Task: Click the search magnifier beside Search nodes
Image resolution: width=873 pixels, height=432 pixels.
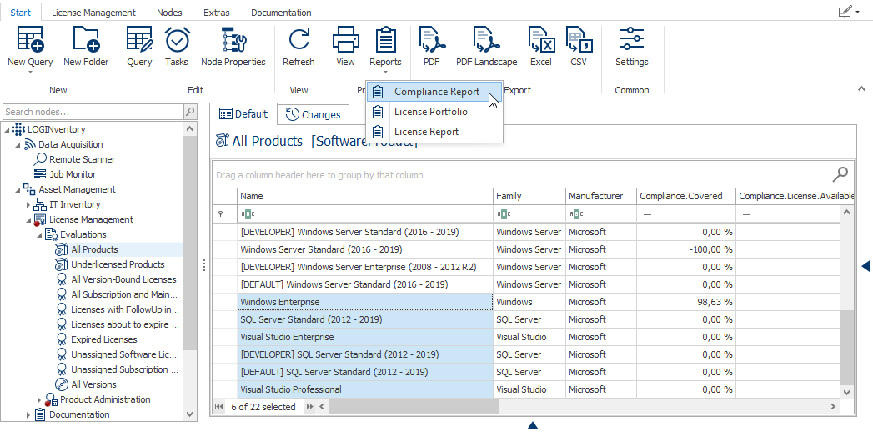Action: tap(190, 112)
